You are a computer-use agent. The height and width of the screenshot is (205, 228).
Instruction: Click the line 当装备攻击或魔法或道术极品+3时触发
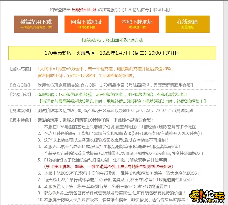point(124,153)
